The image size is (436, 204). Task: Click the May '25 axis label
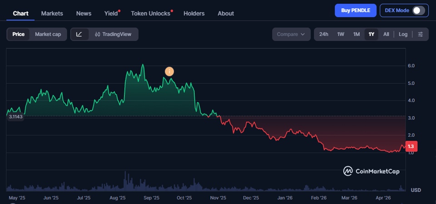coord(17,198)
